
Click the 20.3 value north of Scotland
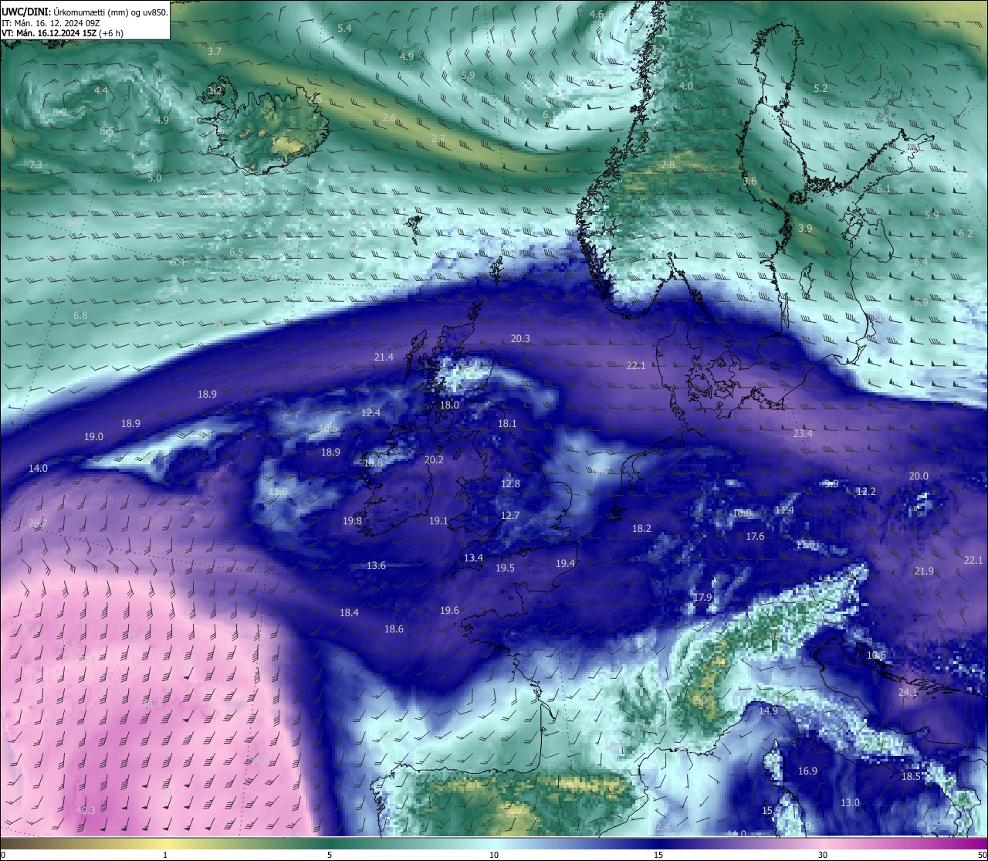tap(520, 338)
